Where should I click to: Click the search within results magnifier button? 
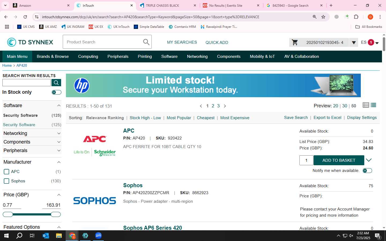(56, 82)
